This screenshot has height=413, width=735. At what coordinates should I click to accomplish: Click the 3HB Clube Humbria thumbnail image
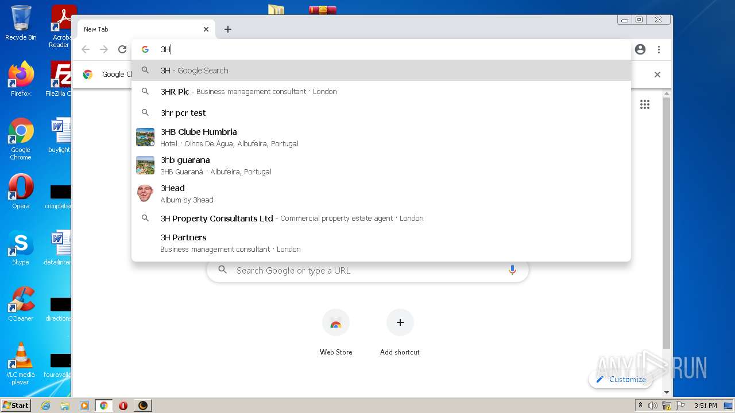coord(145,137)
